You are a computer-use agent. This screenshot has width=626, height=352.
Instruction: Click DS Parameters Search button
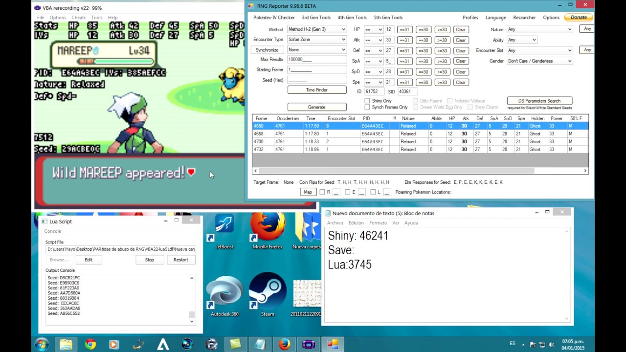click(x=539, y=101)
